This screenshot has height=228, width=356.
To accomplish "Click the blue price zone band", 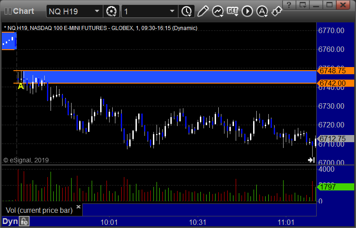I will 170,77.
